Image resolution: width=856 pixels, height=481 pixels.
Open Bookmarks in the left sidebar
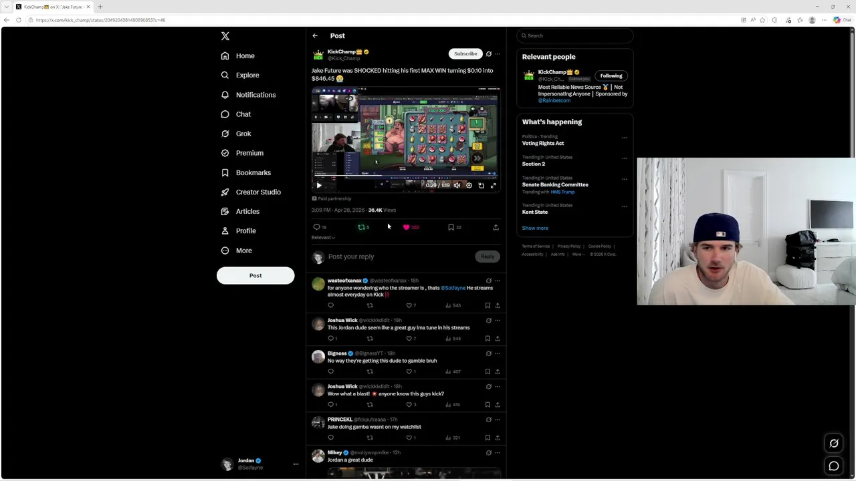[x=246, y=172]
